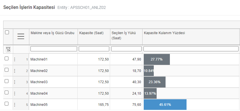Viewport: 240px width, 111px height.
Task: Open row actions dots for Machine03
Action: tap(15, 82)
